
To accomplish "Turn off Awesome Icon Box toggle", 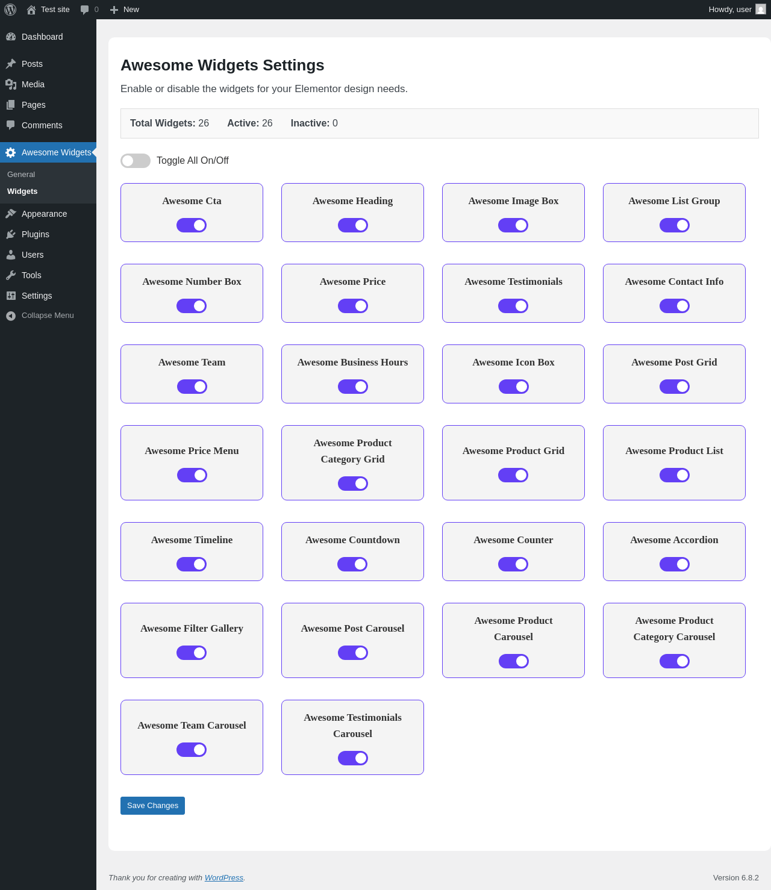I will 514,387.
